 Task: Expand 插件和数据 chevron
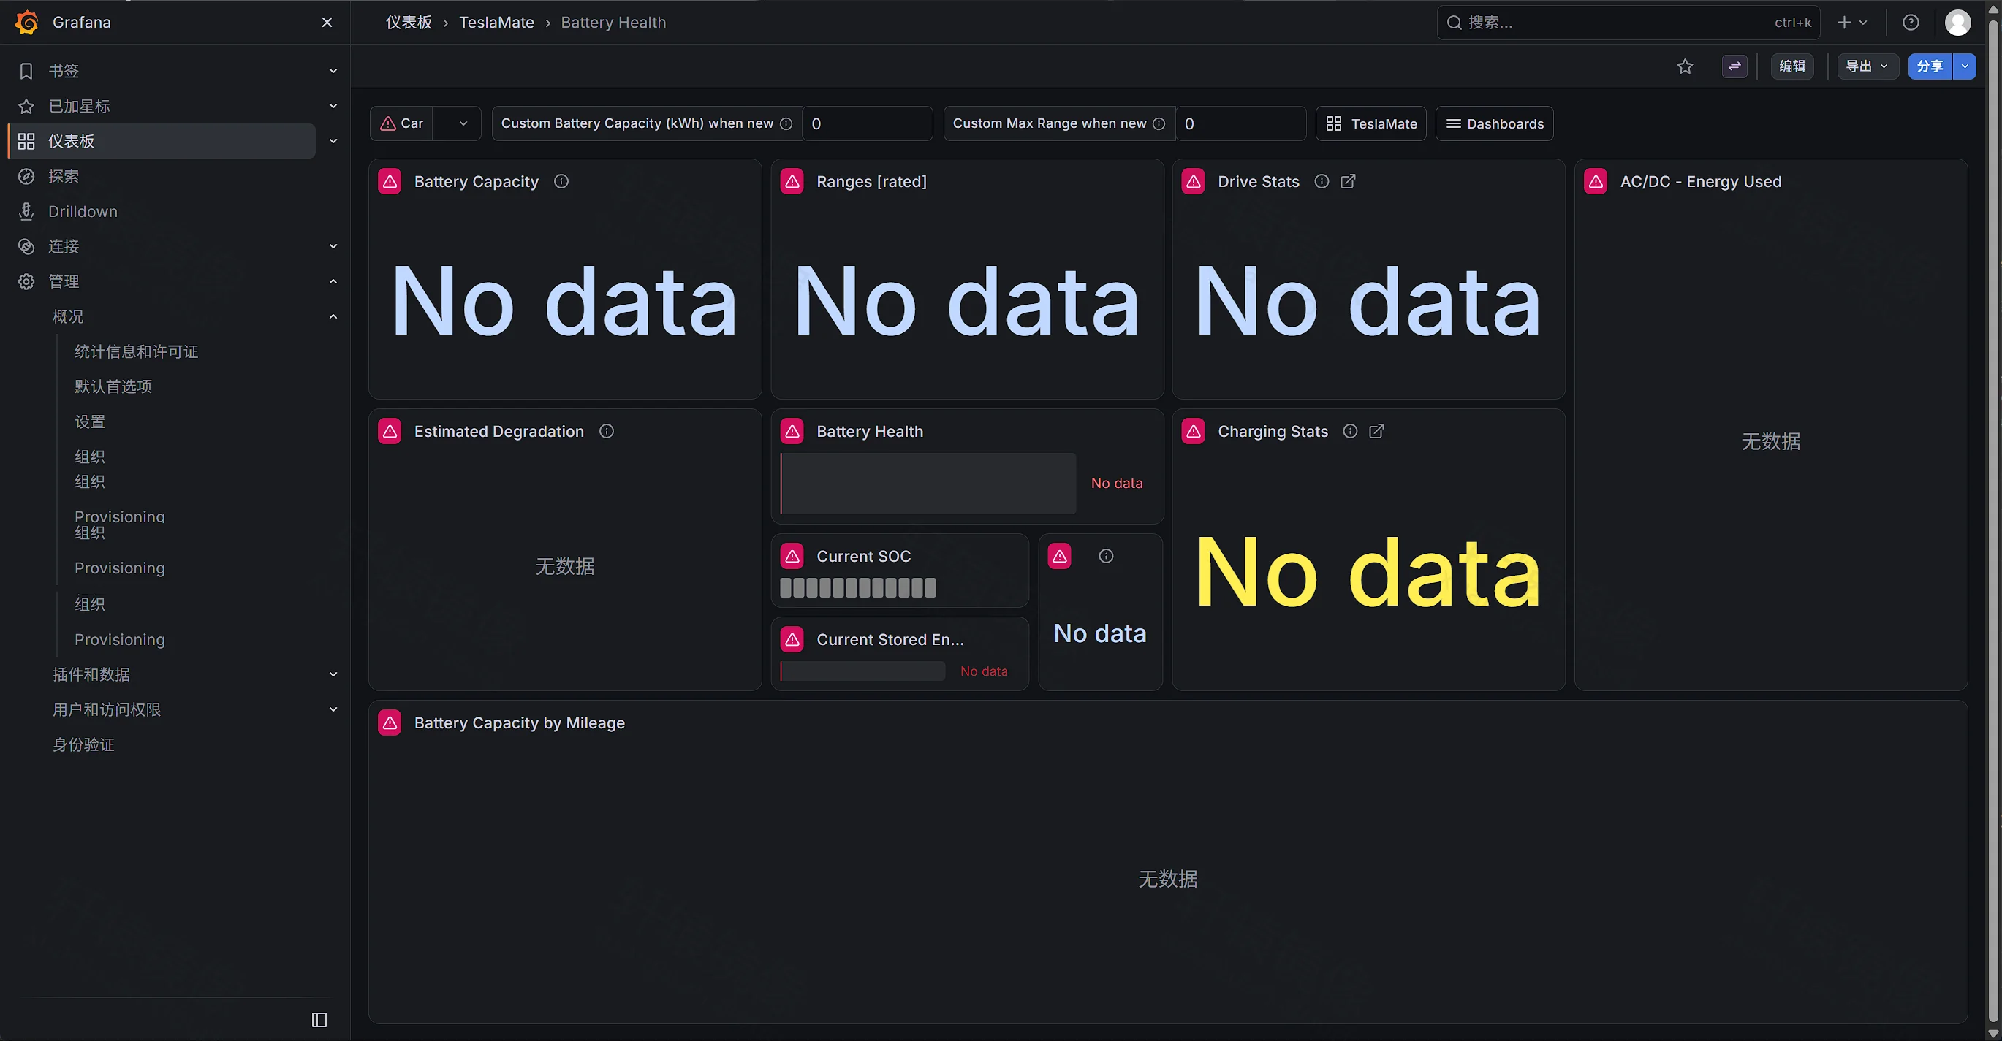[333, 674]
